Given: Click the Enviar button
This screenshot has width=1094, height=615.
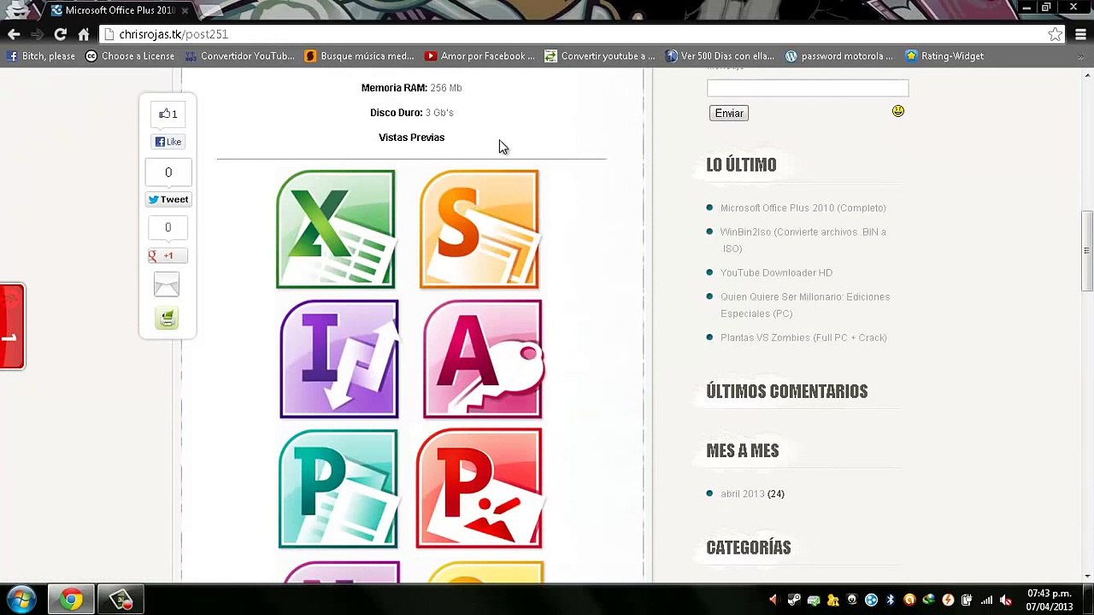Looking at the screenshot, I should pos(729,113).
